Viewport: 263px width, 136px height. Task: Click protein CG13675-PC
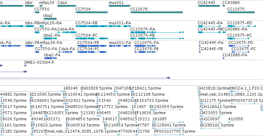(x=240, y=52)
